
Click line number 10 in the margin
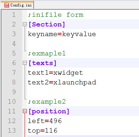click(12, 102)
